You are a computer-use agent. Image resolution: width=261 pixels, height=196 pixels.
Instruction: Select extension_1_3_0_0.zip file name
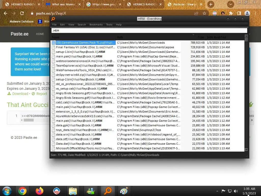(x=86, y=112)
